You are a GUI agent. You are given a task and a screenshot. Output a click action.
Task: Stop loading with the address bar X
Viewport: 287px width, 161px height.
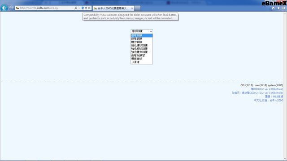pos(89,8)
